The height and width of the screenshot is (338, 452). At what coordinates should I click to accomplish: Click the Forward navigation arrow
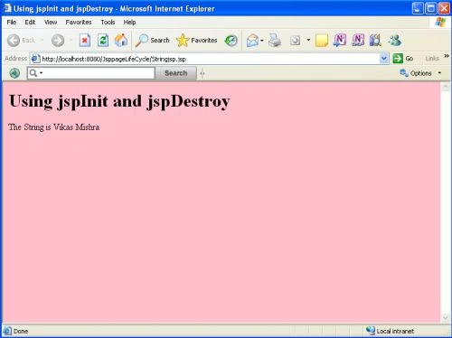[x=58, y=40]
